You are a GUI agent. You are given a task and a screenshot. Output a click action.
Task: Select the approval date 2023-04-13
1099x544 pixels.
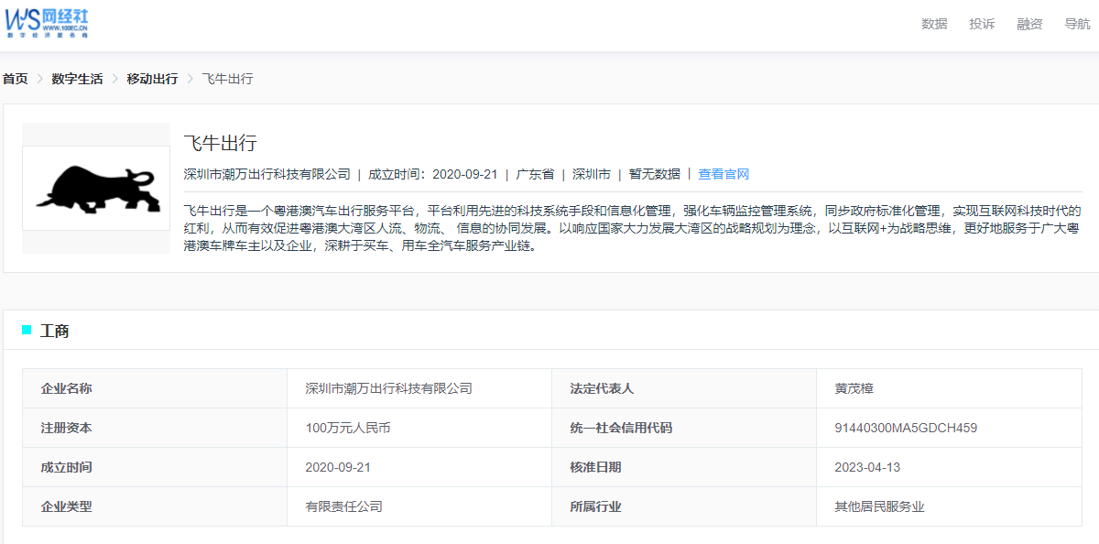tap(867, 467)
